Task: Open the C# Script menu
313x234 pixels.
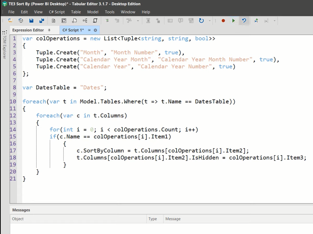Action: coord(57,12)
